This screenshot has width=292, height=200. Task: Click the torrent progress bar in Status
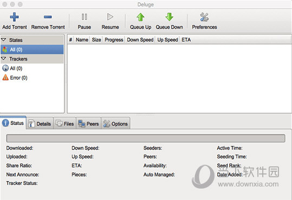point(146,139)
